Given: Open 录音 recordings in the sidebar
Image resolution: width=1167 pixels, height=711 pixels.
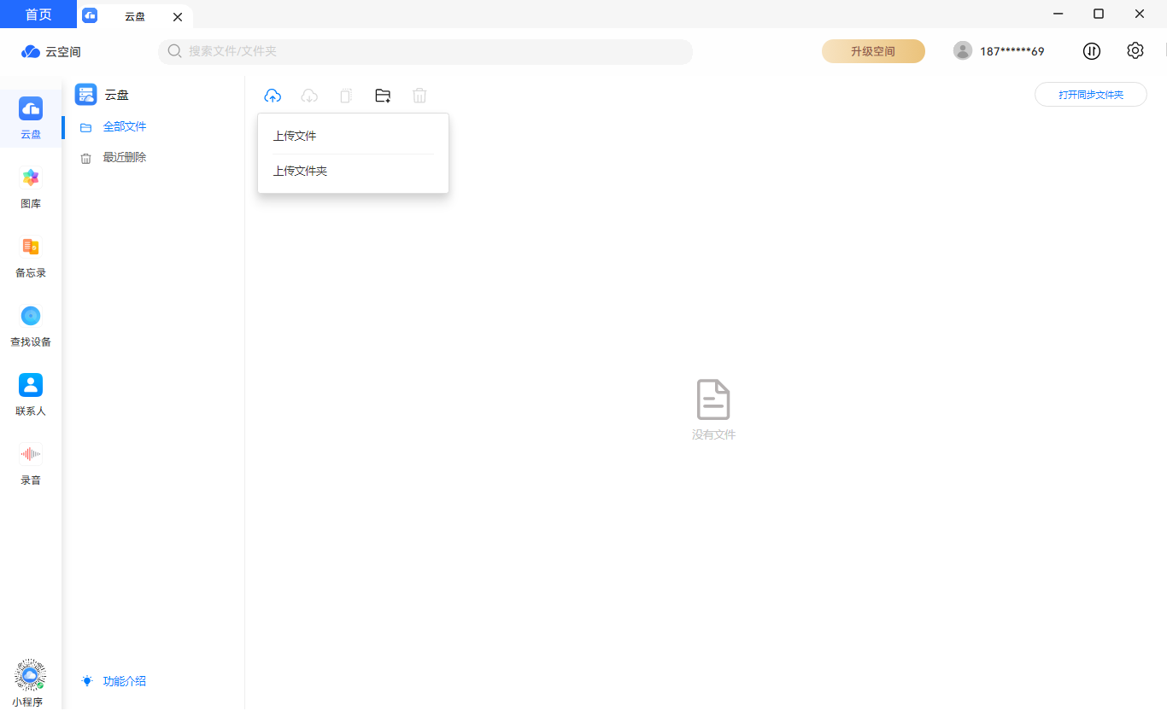Looking at the screenshot, I should tap(31, 464).
